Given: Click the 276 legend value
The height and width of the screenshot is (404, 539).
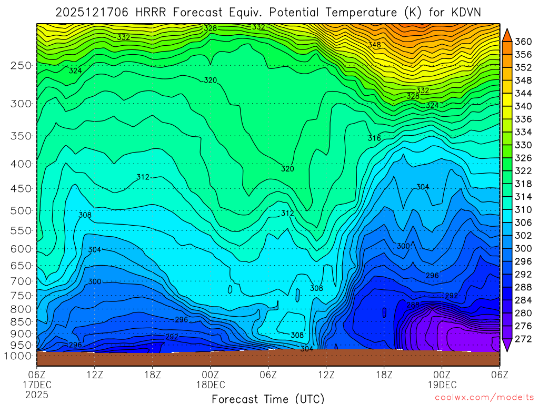Looking at the screenshot, I should [x=523, y=326].
